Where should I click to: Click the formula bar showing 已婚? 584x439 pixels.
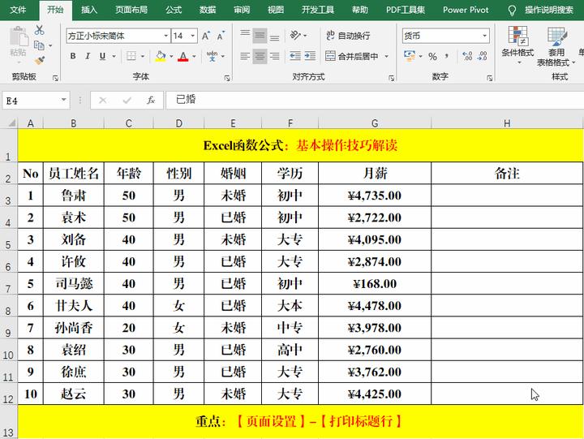375,100
